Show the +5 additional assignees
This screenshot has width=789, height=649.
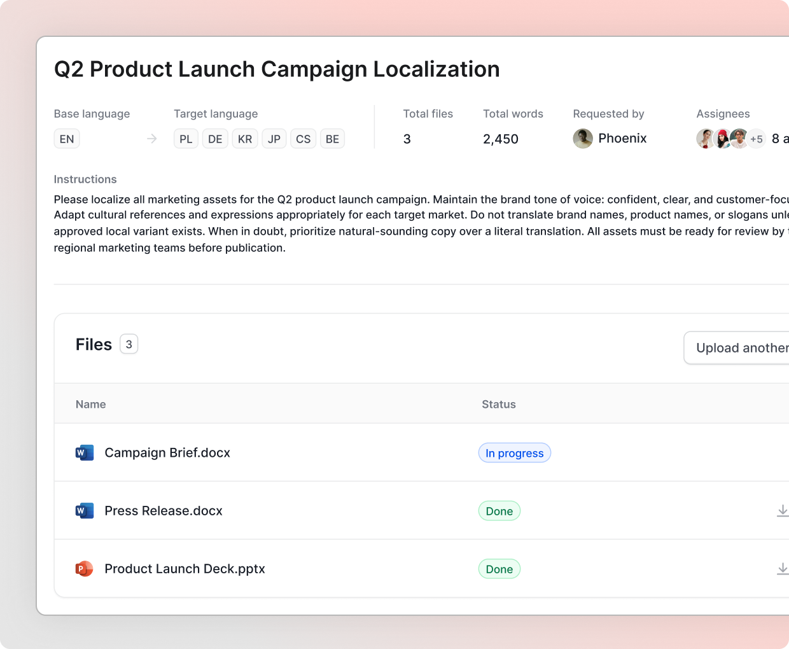[756, 139]
